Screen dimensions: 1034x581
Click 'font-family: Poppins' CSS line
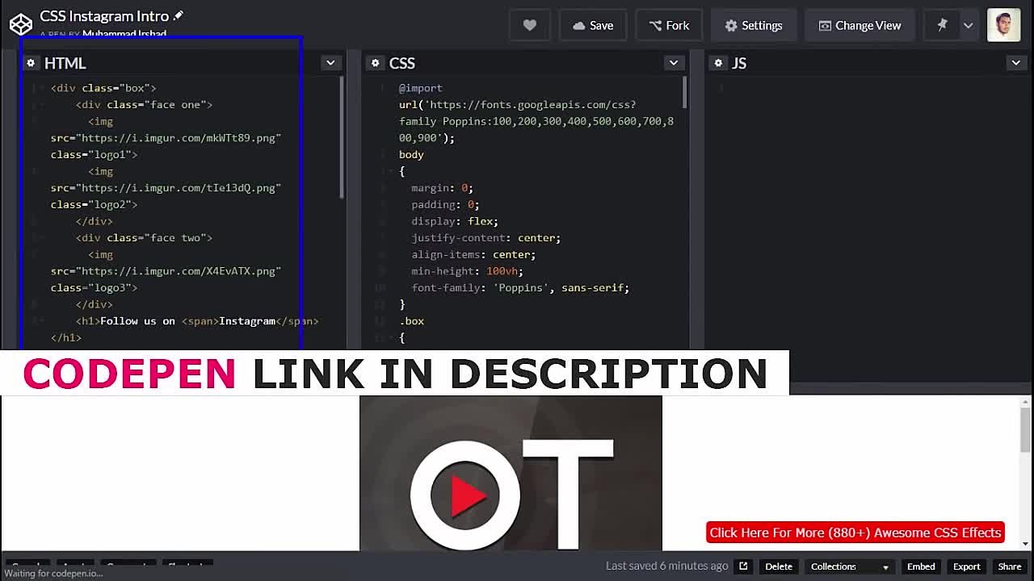520,287
